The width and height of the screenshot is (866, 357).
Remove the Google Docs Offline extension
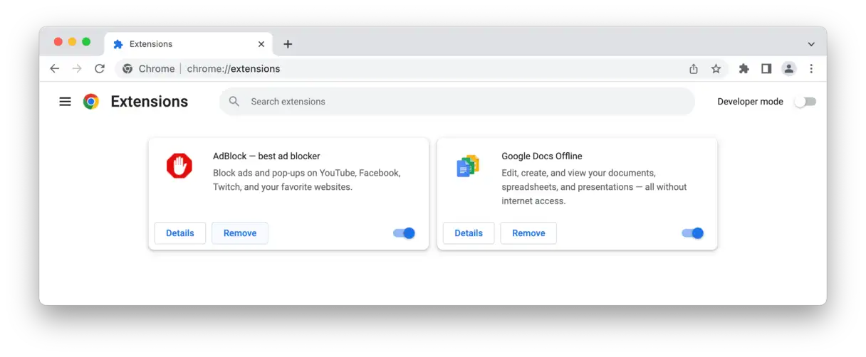(528, 233)
